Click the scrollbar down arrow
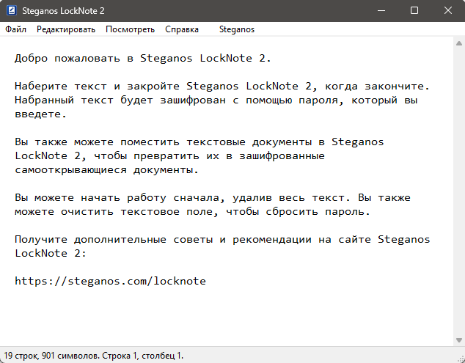The width and height of the screenshot is (465, 363). 459,340
